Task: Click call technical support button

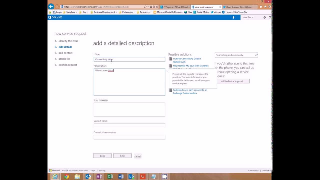Action: (232, 81)
